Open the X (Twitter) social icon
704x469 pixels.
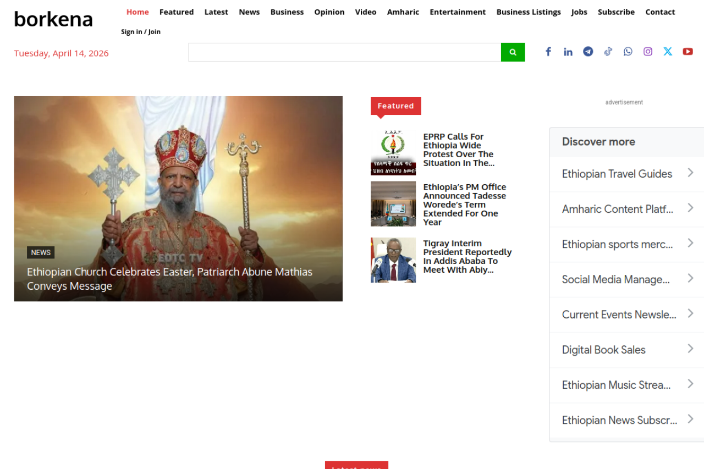pos(668,52)
